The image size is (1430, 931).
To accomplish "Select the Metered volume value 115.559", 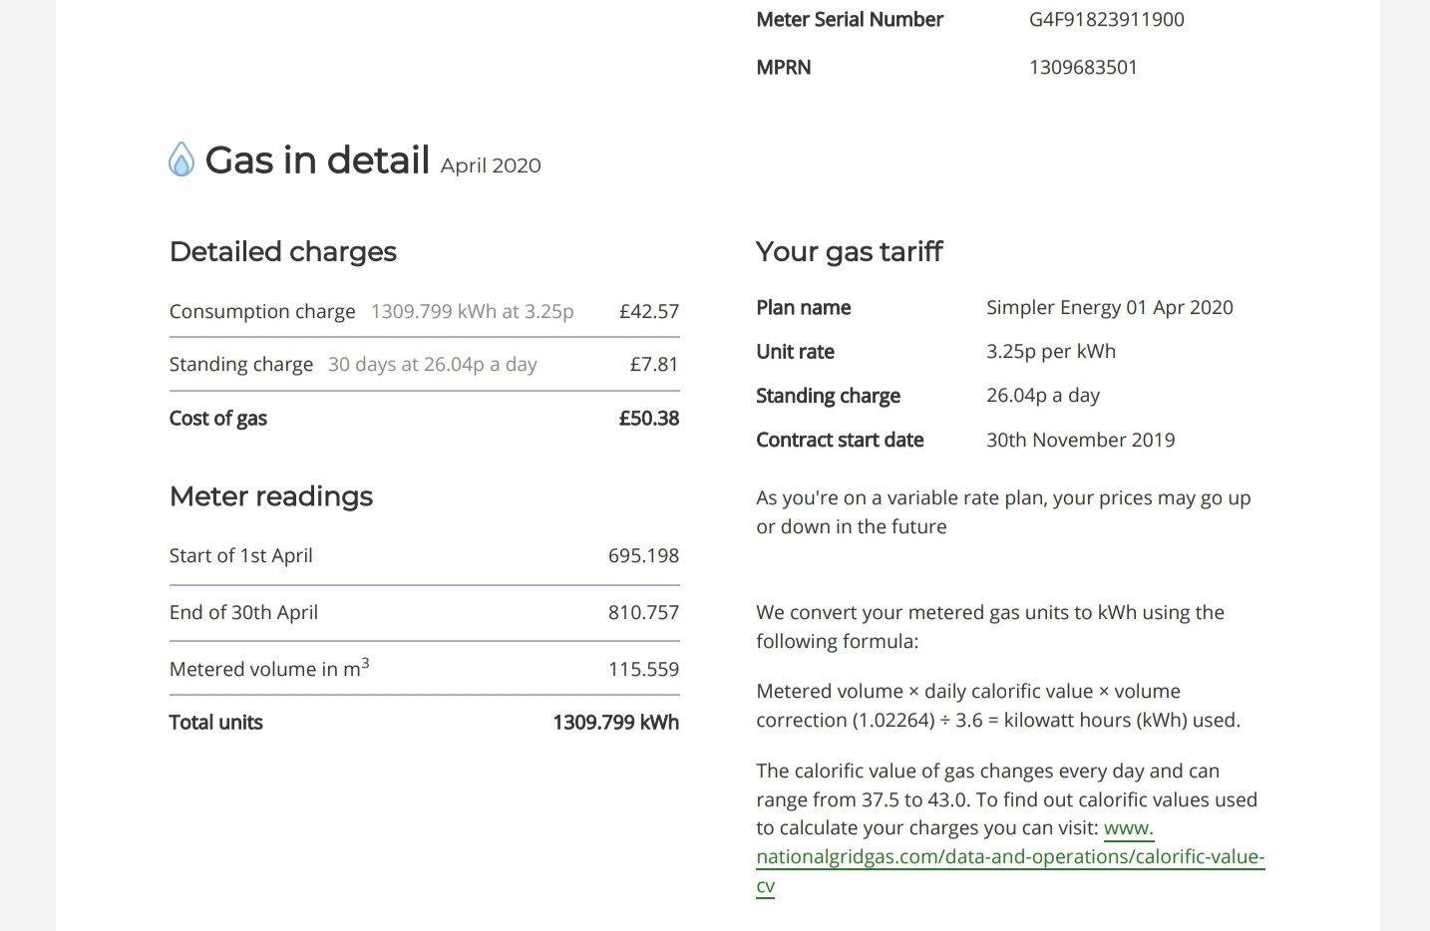I will click(x=643, y=669).
